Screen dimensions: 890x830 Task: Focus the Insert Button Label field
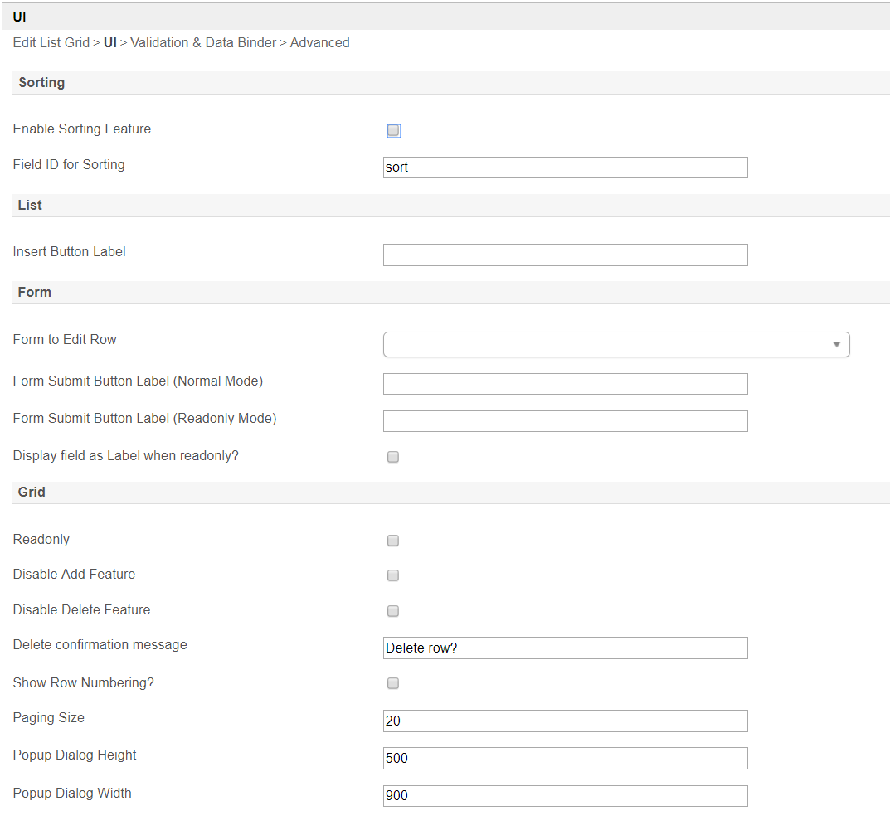click(565, 255)
